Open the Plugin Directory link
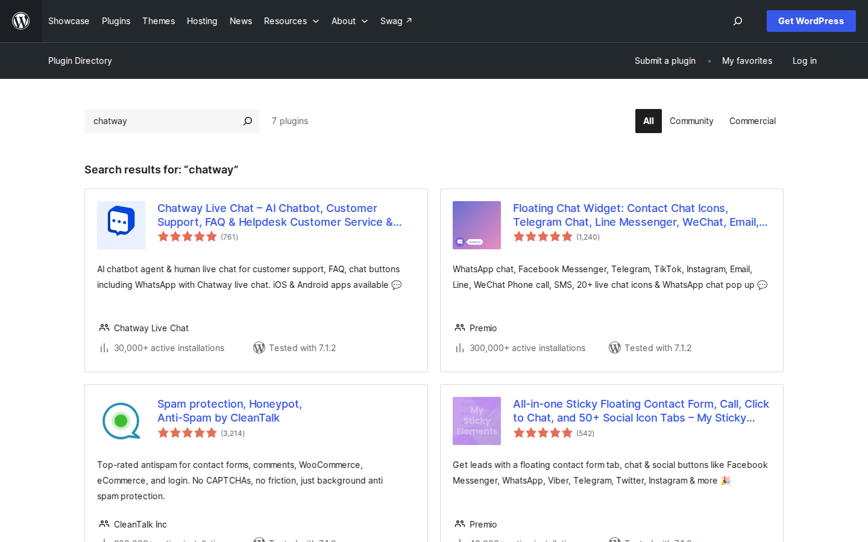Viewport: 868px width, 542px height. tap(80, 61)
